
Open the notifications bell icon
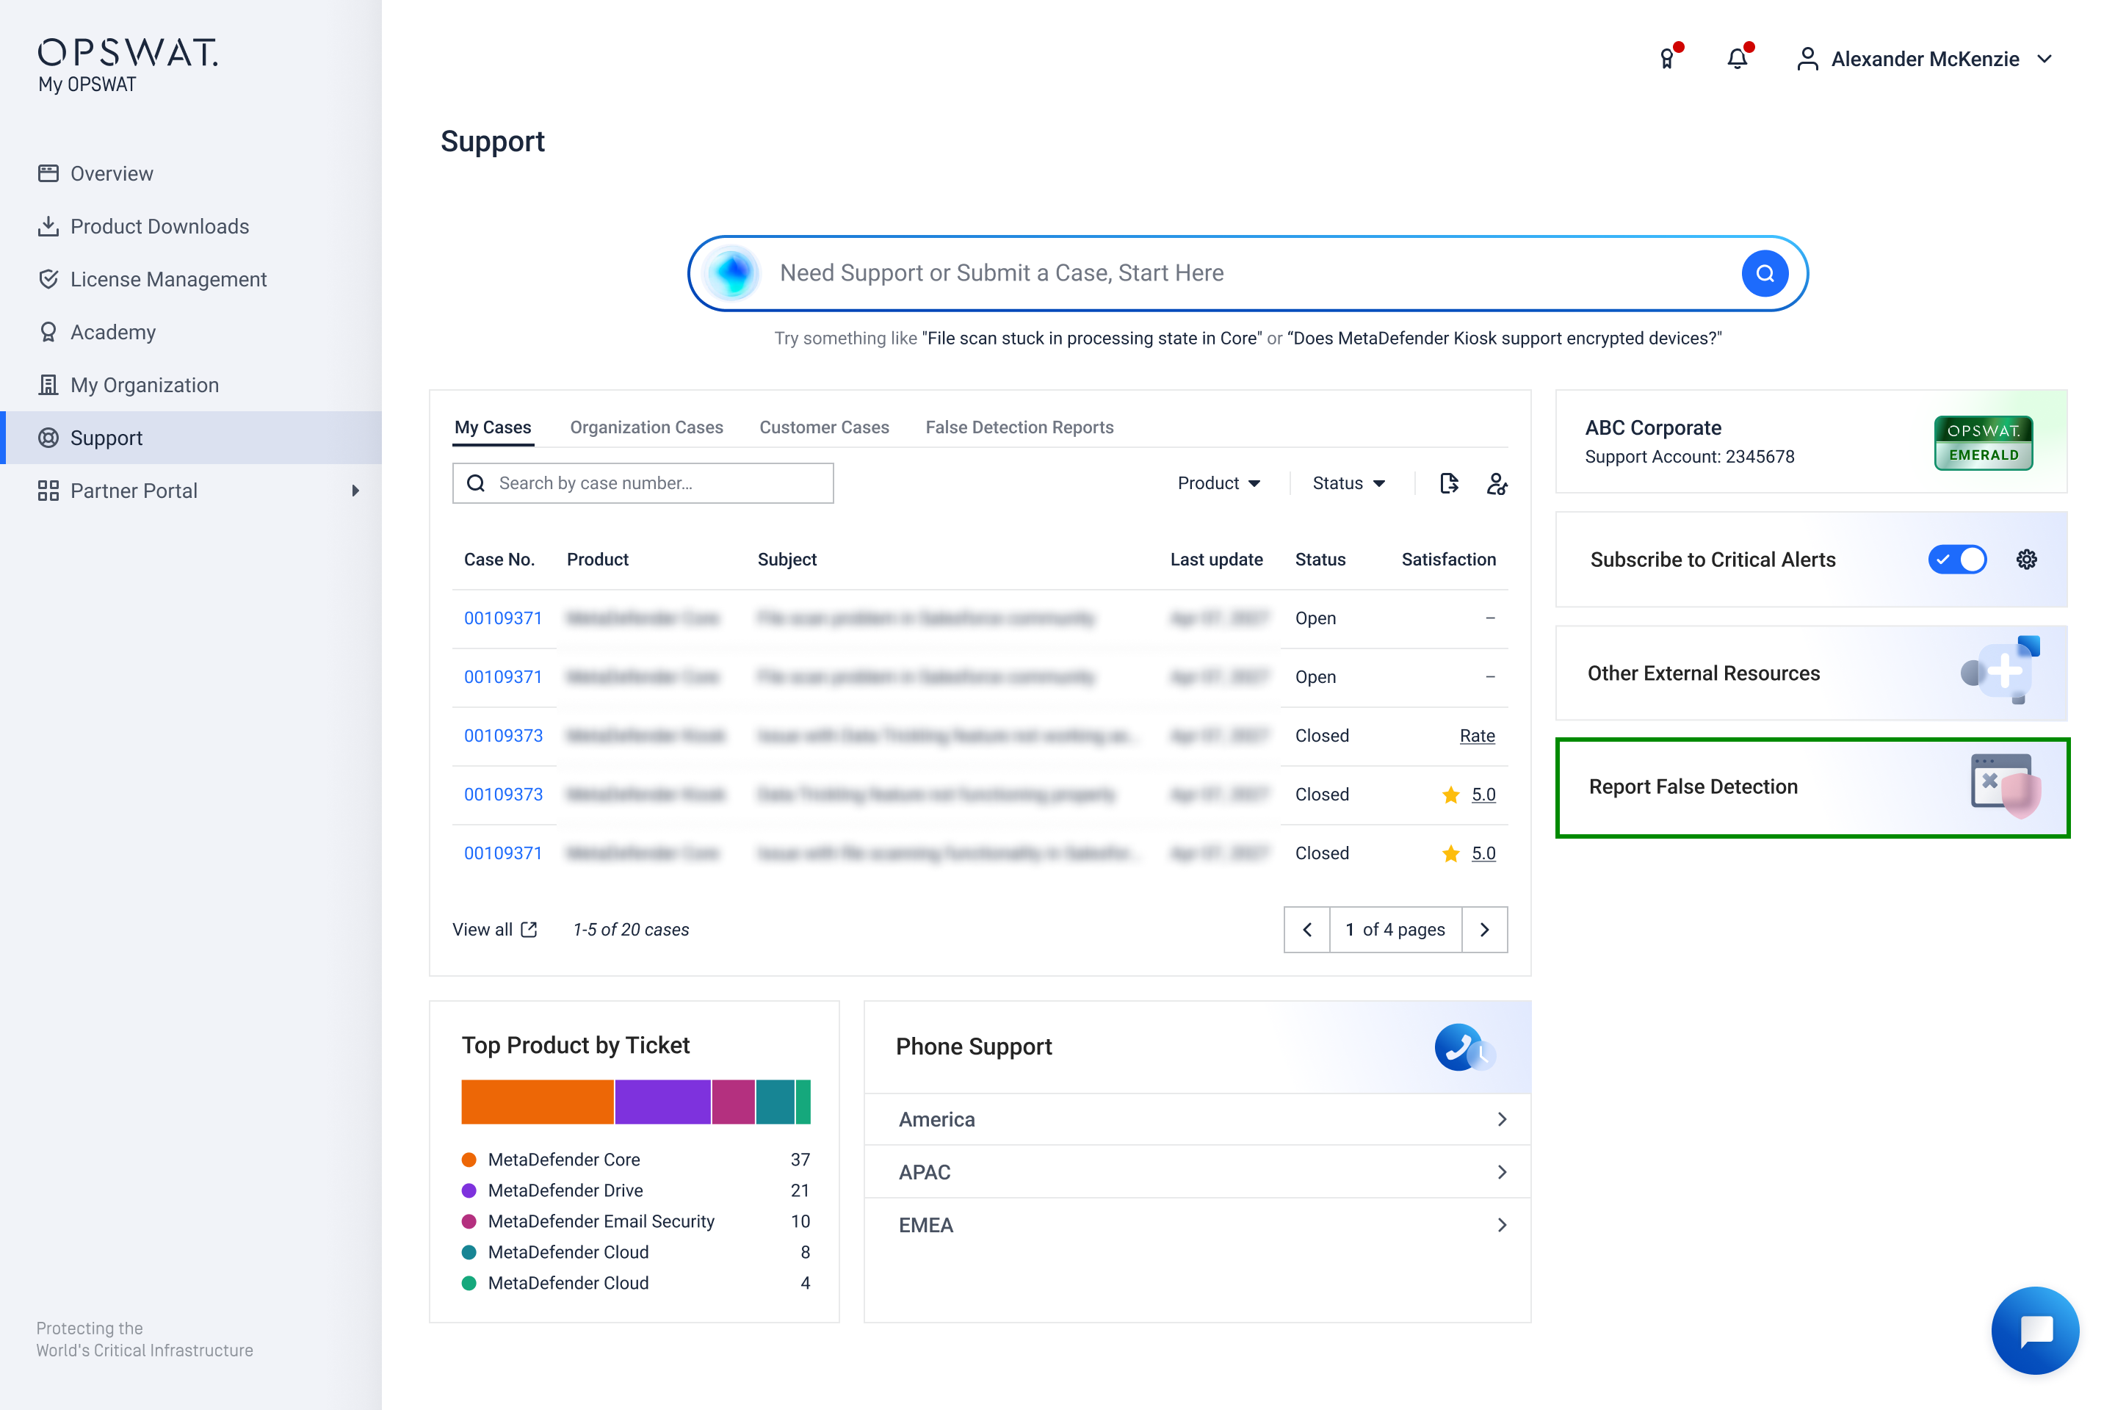tap(1738, 59)
